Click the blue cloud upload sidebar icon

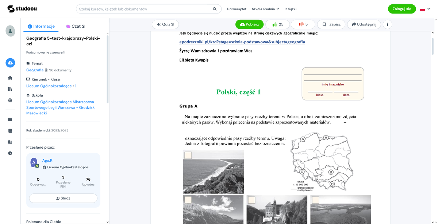tap(10, 63)
